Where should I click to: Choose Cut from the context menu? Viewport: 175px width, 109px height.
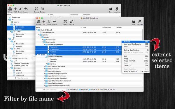click(136, 56)
